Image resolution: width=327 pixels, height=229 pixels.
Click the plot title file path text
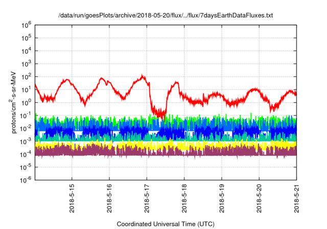166,16
